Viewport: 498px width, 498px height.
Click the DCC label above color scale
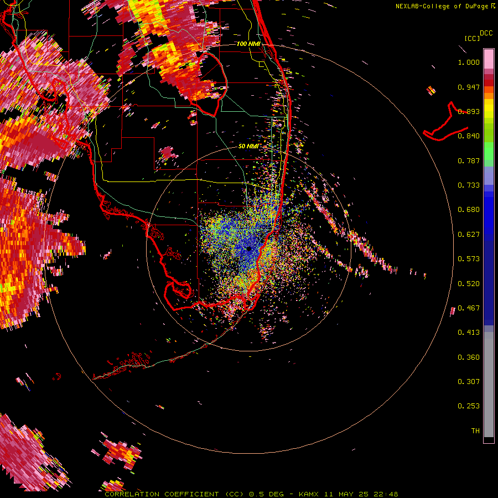click(x=486, y=33)
